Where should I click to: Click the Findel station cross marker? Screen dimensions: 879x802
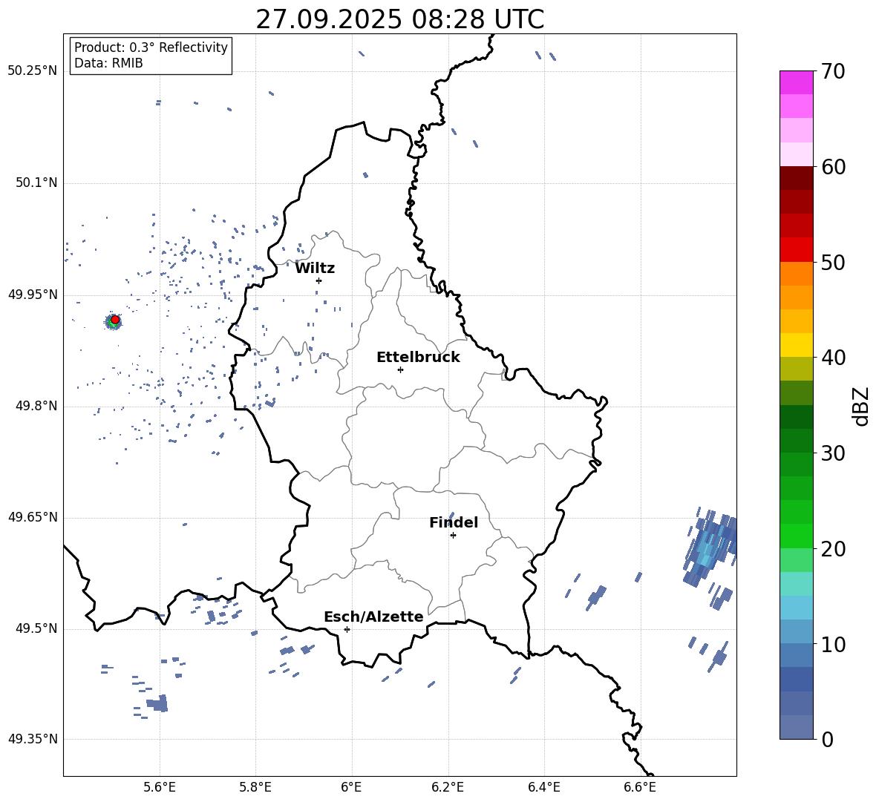[453, 535]
